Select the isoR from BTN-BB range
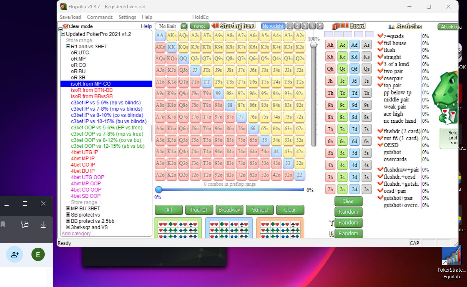 pos(91,90)
